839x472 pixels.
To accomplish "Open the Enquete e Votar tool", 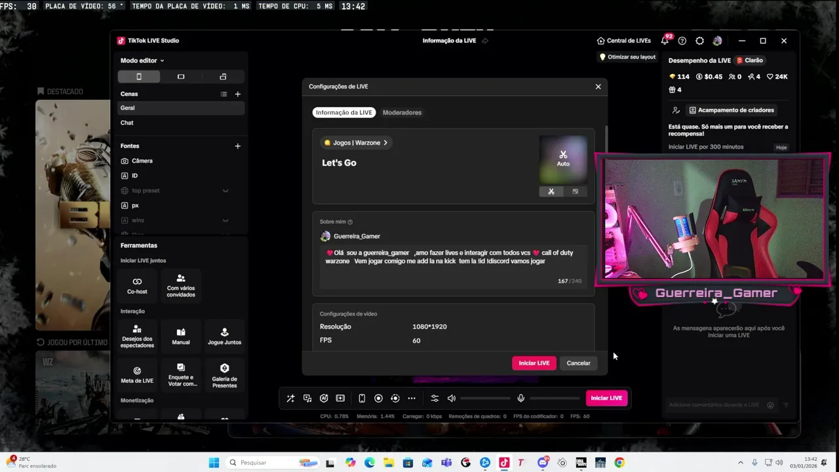I will coord(181,374).
